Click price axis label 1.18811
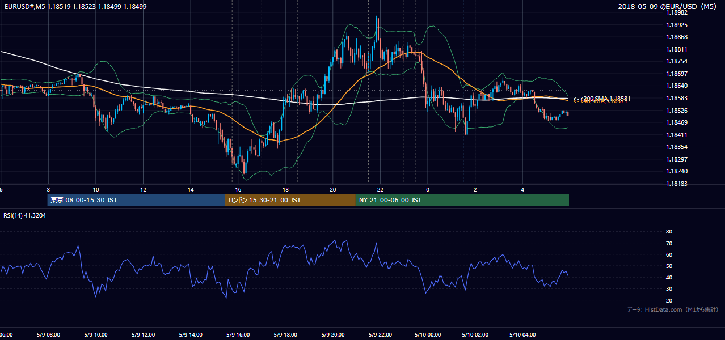Screen dimensions: 725x340 [677, 49]
